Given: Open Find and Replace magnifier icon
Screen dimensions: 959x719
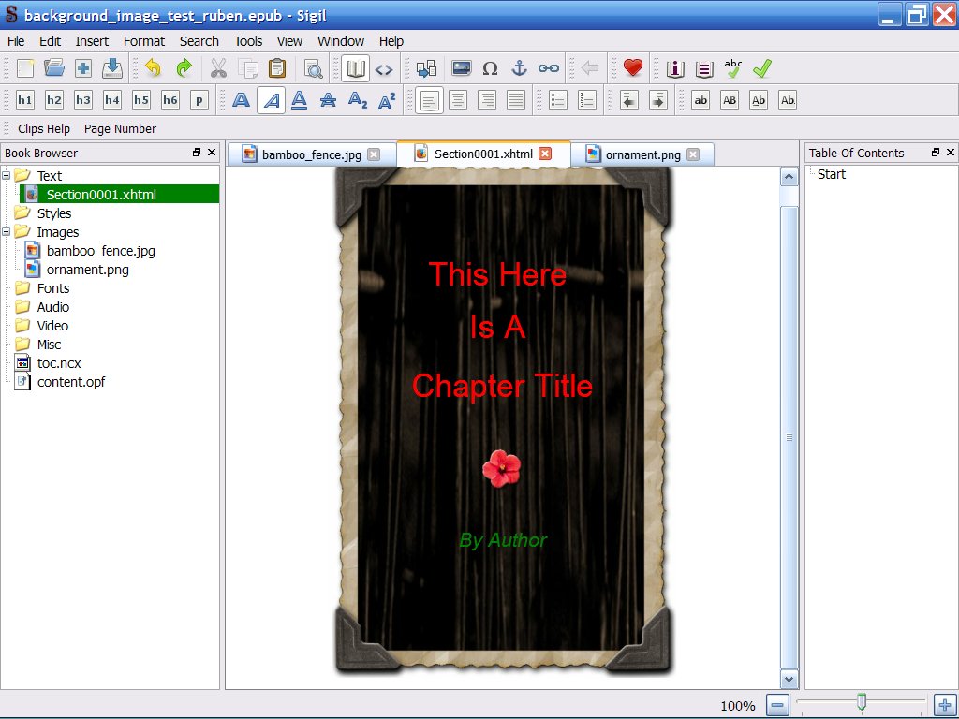Looking at the screenshot, I should pos(313,68).
